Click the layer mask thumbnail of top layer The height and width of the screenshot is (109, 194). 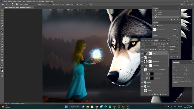pyautogui.click(x=150, y=53)
